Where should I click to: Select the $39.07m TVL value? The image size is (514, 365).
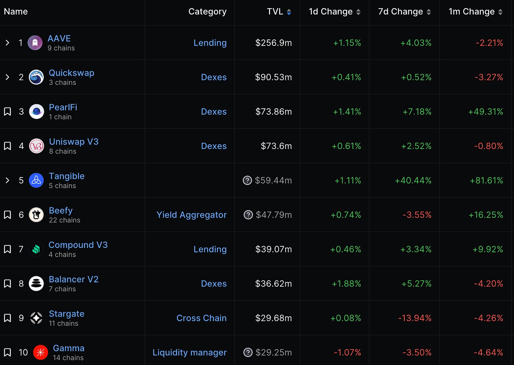tap(274, 249)
